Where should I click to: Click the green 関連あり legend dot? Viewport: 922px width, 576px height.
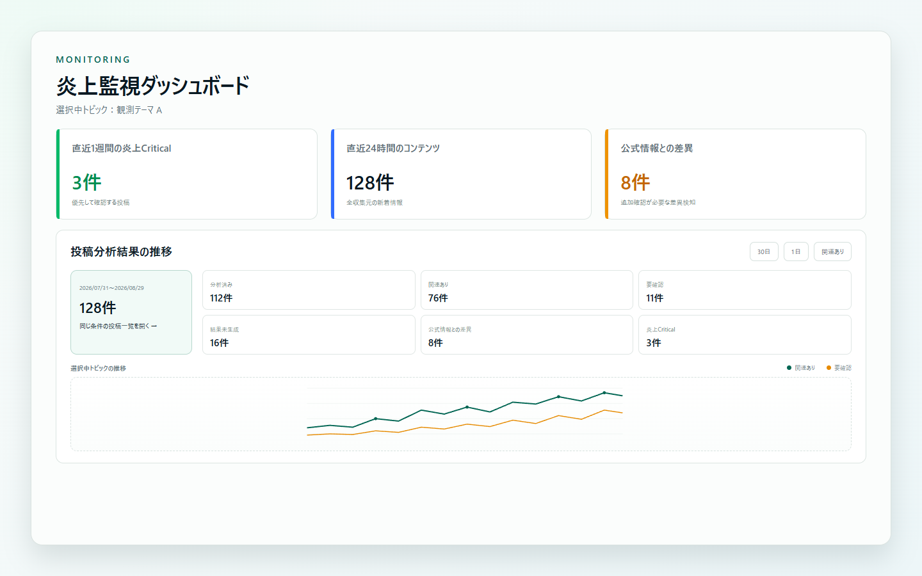click(x=789, y=368)
